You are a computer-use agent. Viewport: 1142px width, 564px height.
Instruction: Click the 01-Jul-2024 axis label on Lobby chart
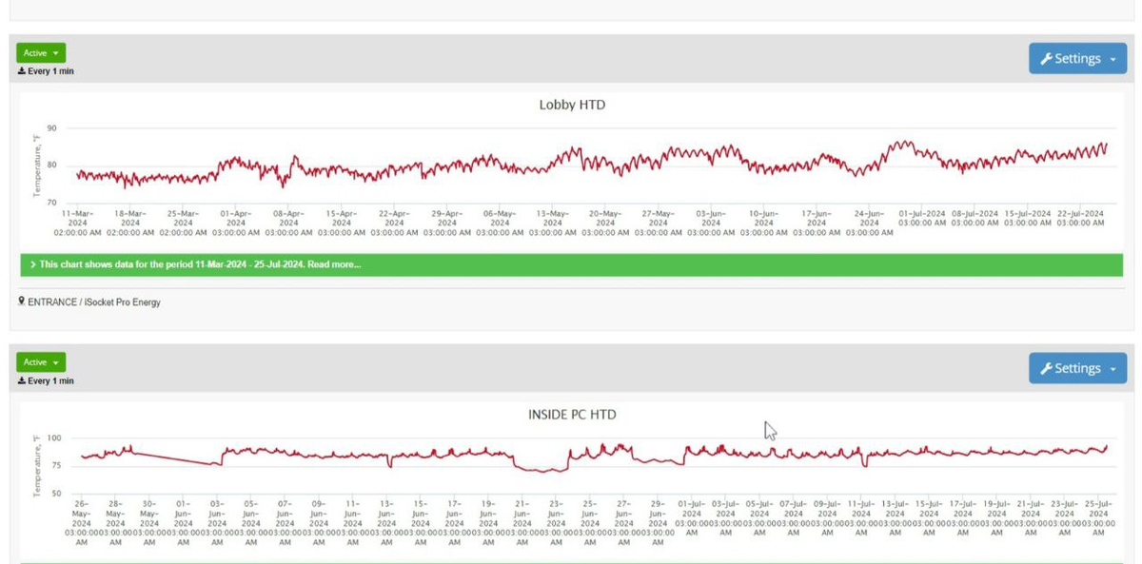point(922,218)
